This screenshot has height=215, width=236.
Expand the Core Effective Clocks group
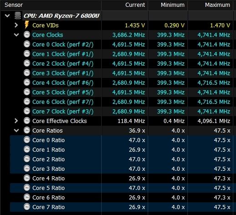(x=16, y=121)
